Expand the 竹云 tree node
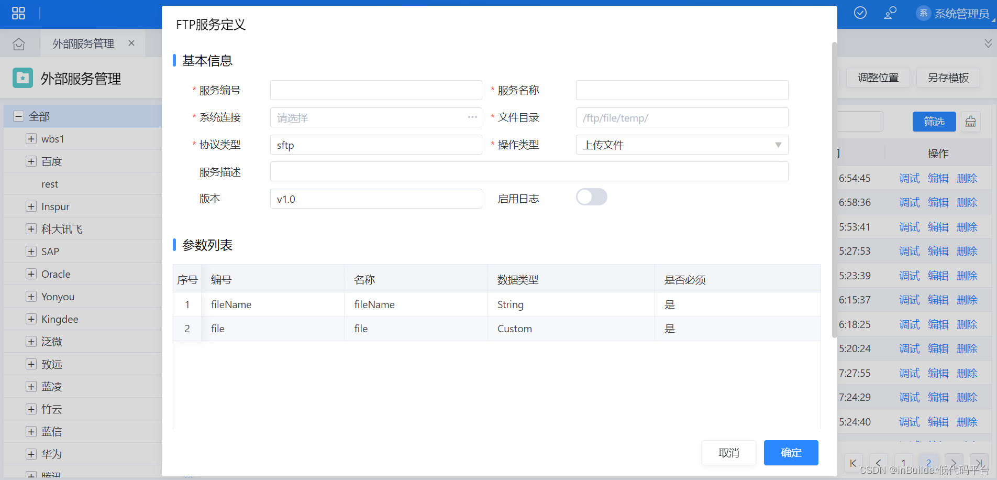997x480 pixels. pos(31,409)
